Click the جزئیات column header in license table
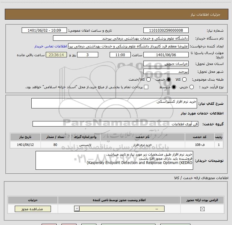Viewport: 232px width, 225px height. click(x=33, y=200)
